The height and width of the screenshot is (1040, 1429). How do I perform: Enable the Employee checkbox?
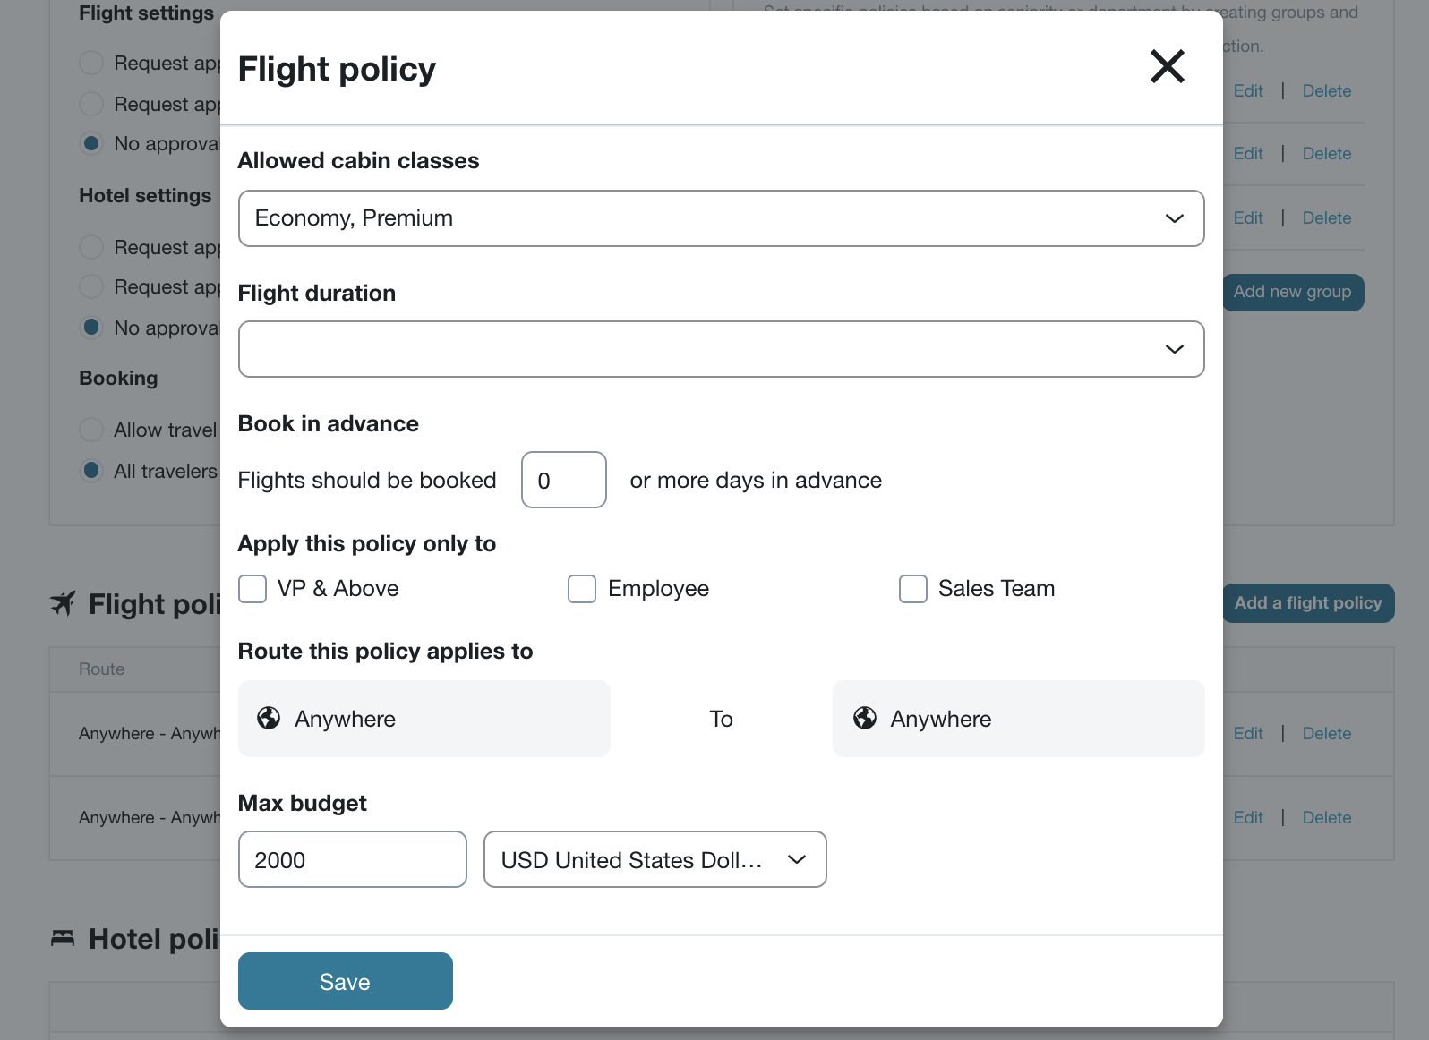(x=582, y=589)
